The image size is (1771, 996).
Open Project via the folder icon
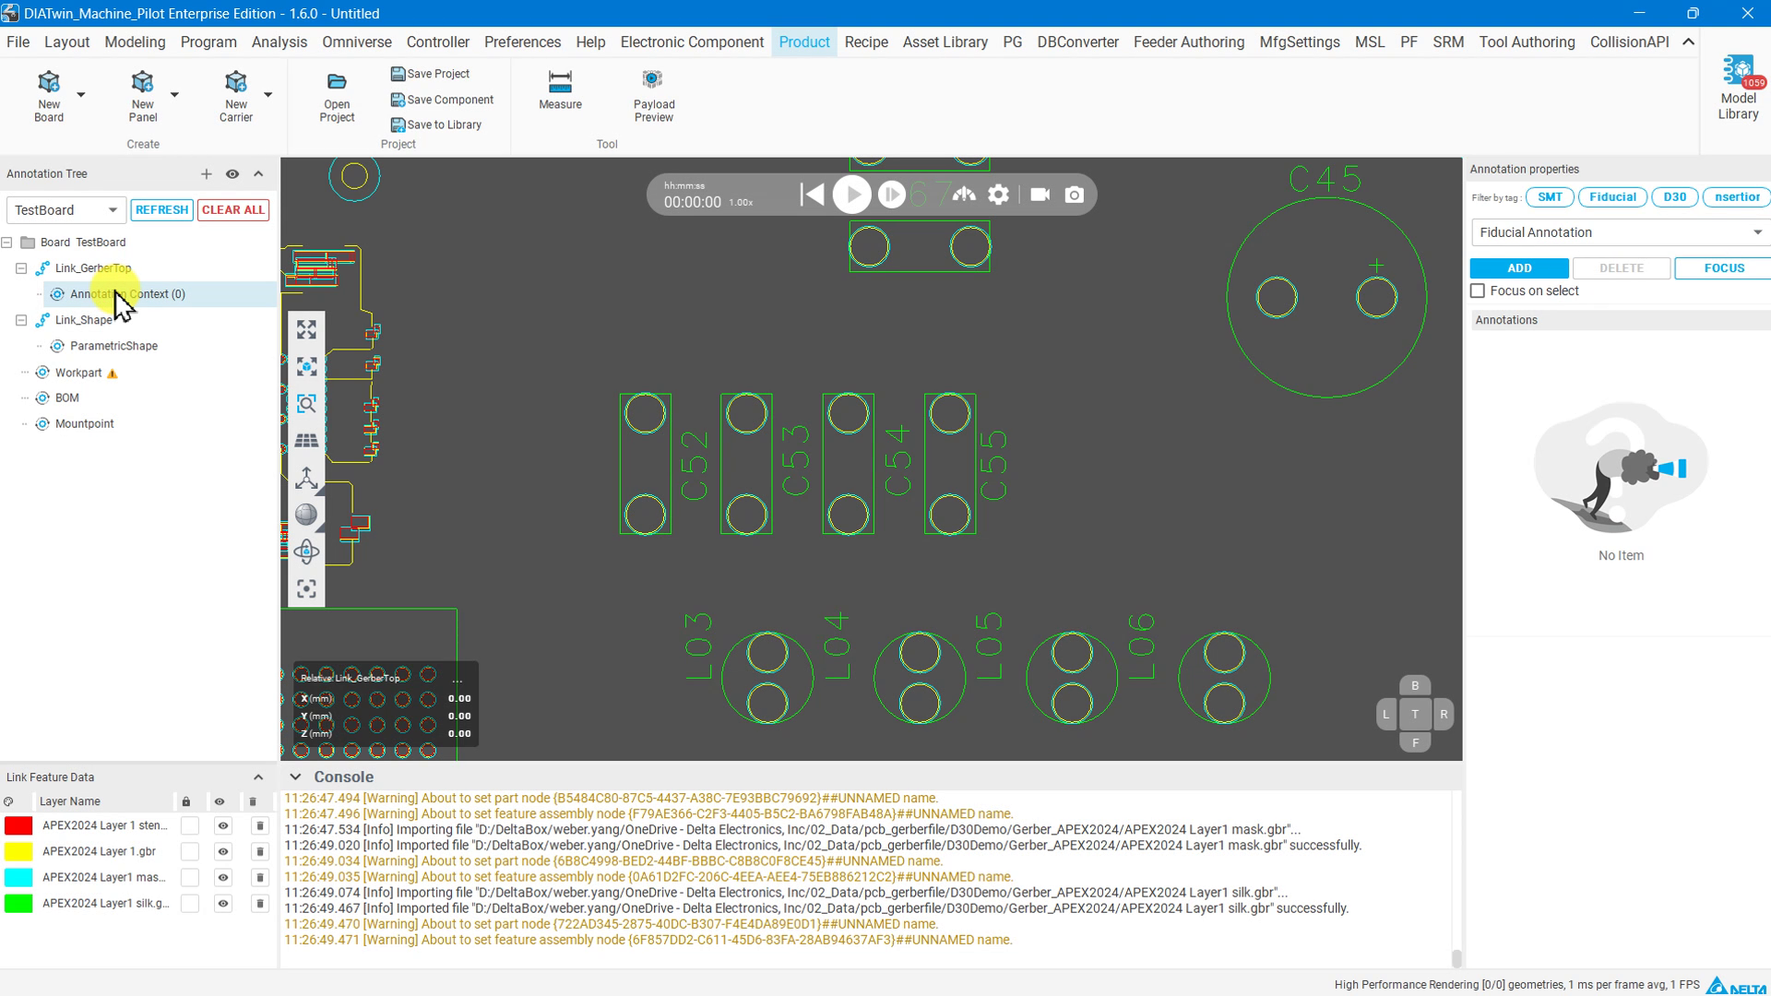(x=337, y=82)
